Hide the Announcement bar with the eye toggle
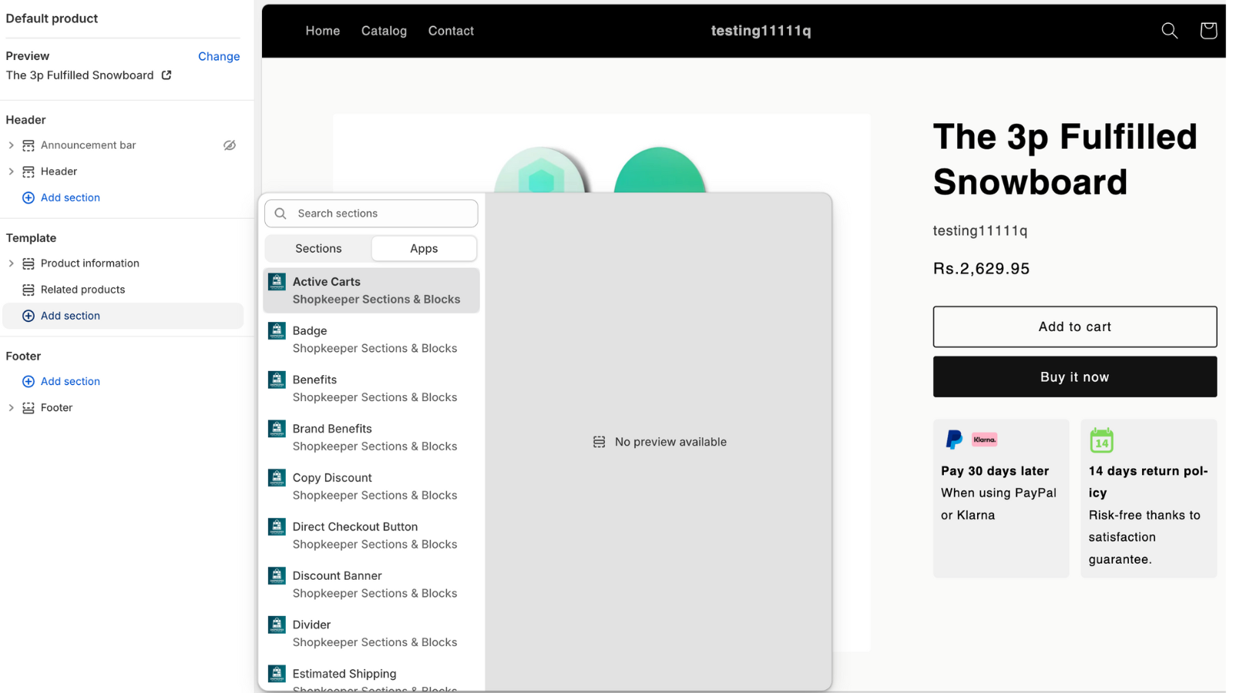This screenshot has width=1233, height=693. (x=229, y=145)
